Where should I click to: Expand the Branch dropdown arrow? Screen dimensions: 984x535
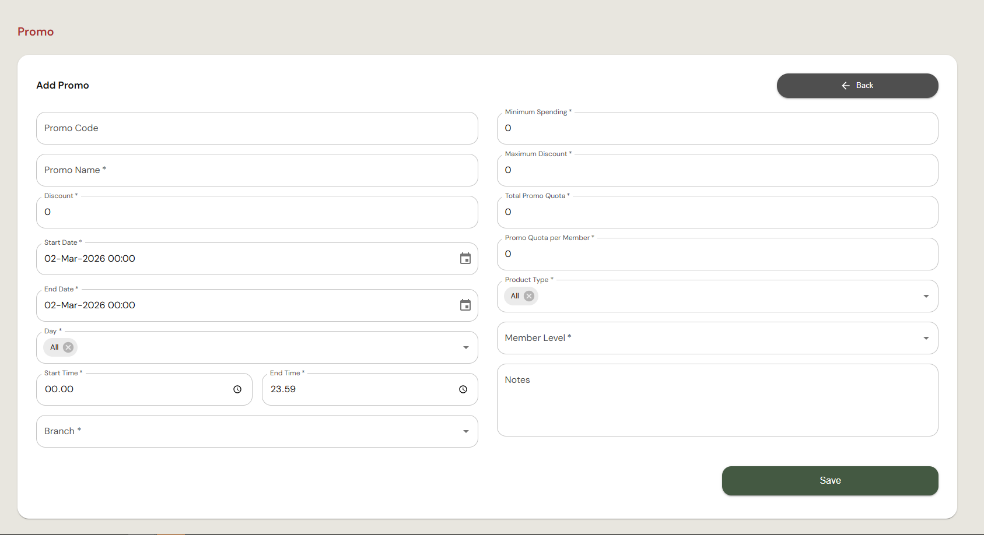466,431
